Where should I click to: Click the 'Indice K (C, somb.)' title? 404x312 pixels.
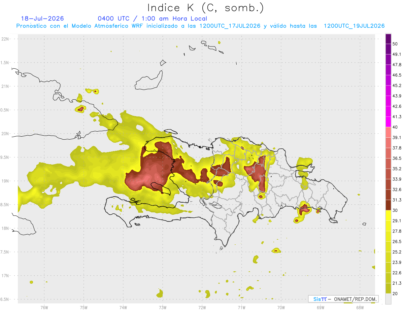[205, 8]
